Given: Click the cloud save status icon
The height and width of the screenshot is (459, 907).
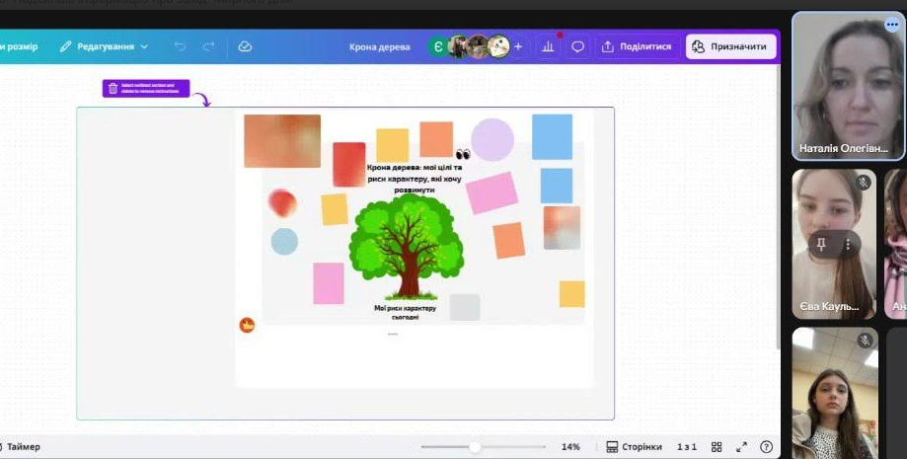Looking at the screenshot, I should pos(245,46).
